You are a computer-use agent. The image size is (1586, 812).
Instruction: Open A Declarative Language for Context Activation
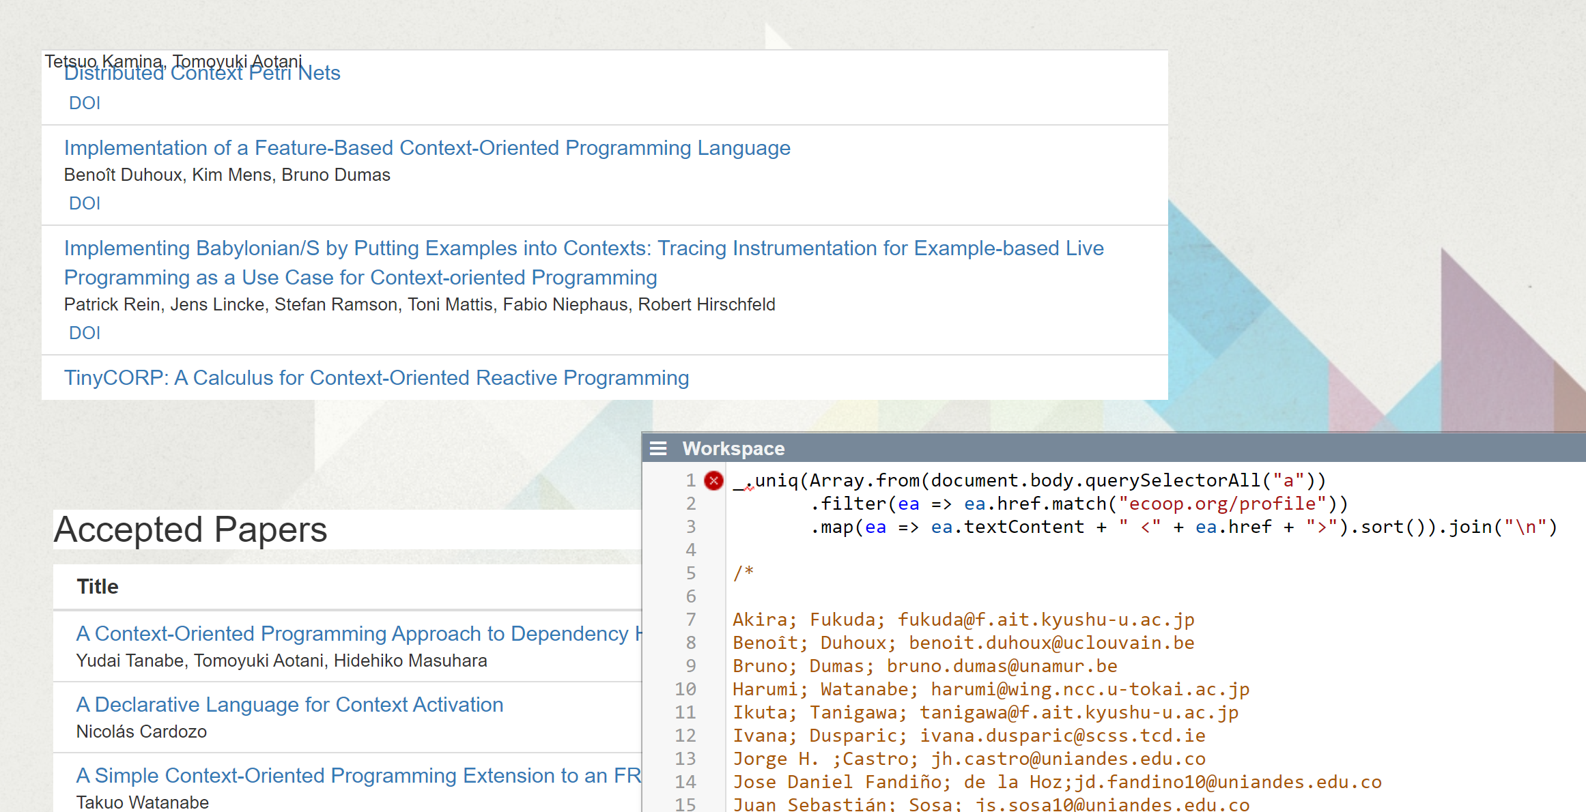[289, 705]
